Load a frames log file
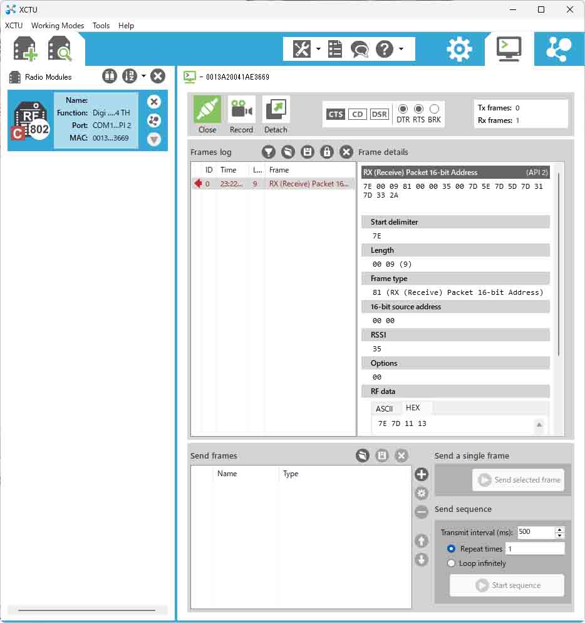This screenshot has height=623, width=585. [288, 152]
